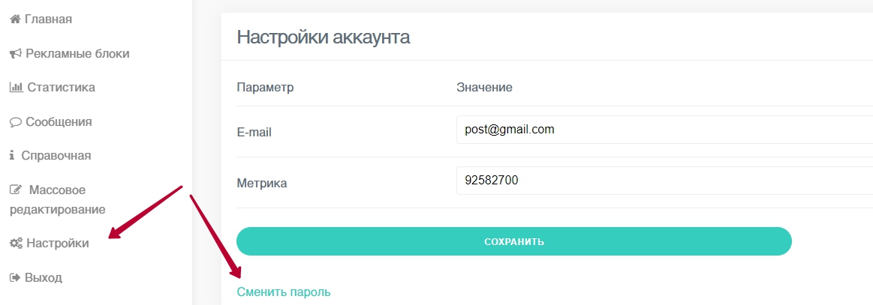Click the home icon beside Главная

15,19
